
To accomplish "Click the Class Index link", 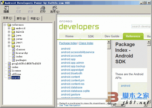I will (86, 43).
